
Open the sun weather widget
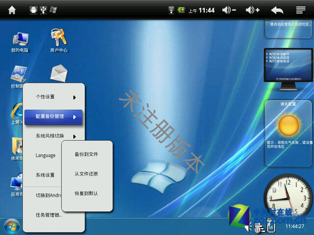coord(288,133)
